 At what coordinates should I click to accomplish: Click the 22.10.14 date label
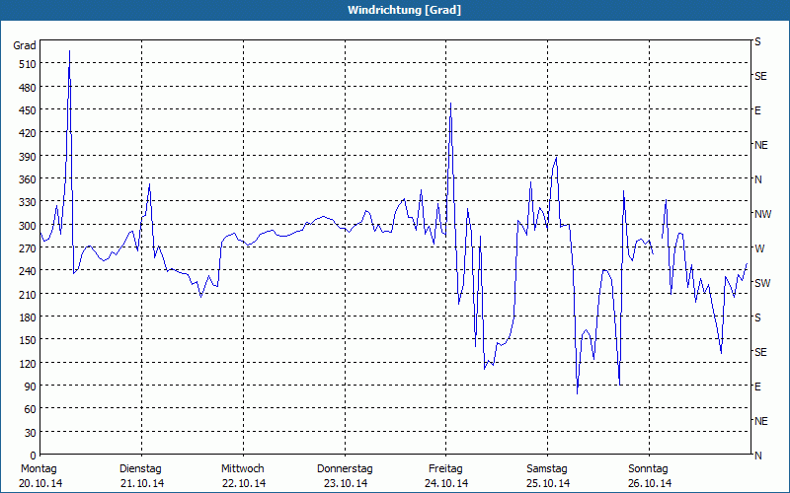click(244, 483)
